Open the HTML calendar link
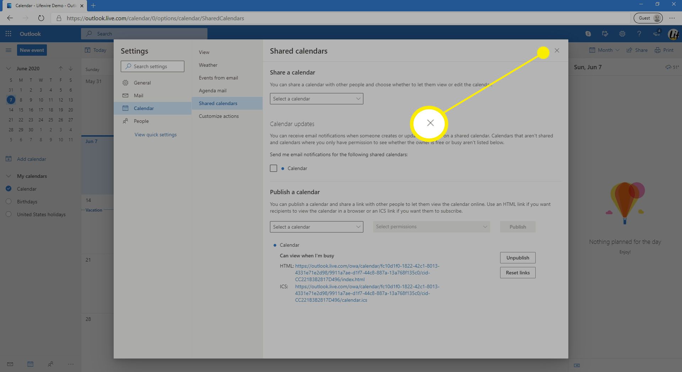Viewport: 682px width, 372px height. tap(367, 273)
